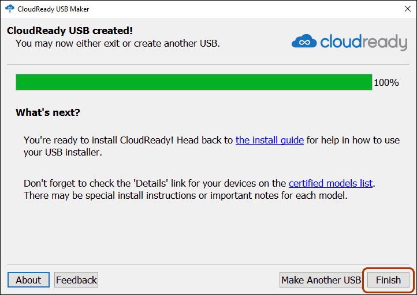Click Finish to exit the wizard
The height and width of the screenshot is (295, 417).
coord(388,280)
